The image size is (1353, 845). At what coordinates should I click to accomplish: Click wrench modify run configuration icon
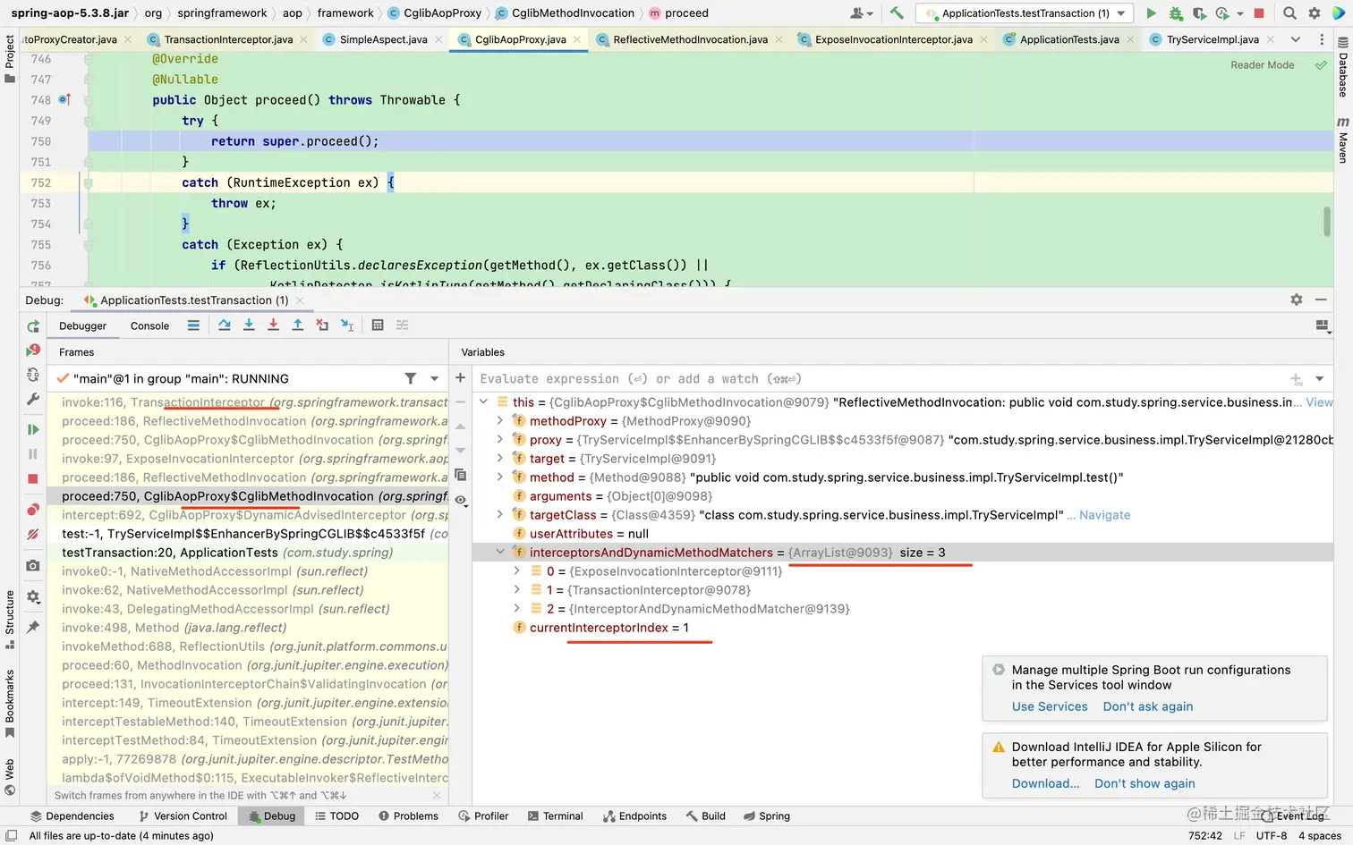click(x=33, y=399)
